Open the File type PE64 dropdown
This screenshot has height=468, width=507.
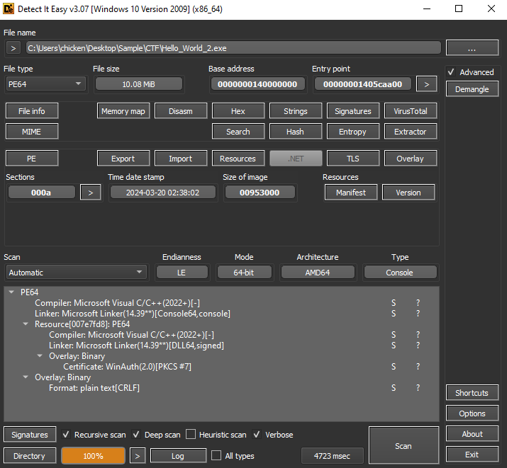click(45, 84)
